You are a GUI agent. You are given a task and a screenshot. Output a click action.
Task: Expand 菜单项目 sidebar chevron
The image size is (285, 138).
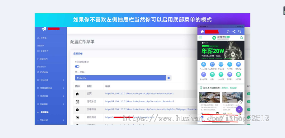[63, 96]
